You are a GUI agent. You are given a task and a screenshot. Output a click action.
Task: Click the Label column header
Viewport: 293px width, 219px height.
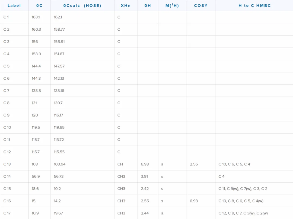click(14, 6)
